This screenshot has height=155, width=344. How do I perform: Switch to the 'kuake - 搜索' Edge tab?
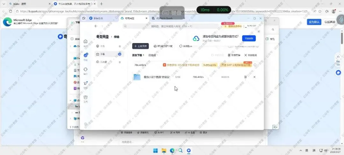pyautogui.click(x=29, y=4)
